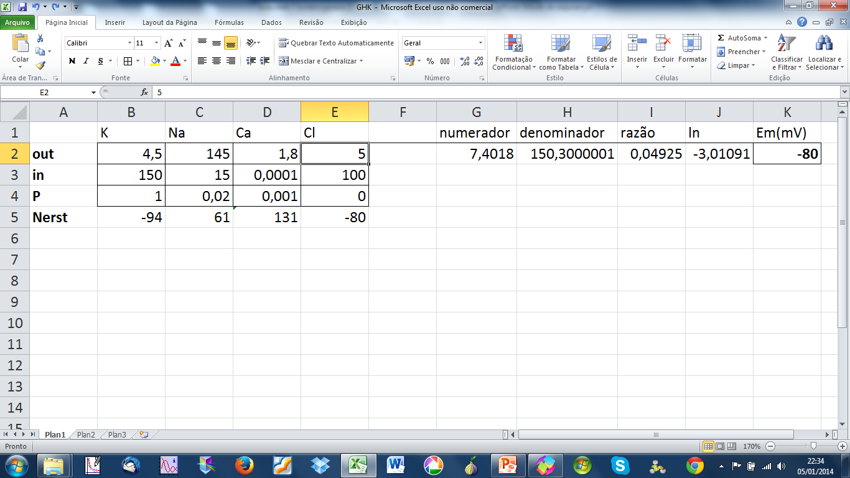The image size is (850, 478).
Task: Open Mesclar e Centralizar dropdown arrow
Action: tap(361, 61)
